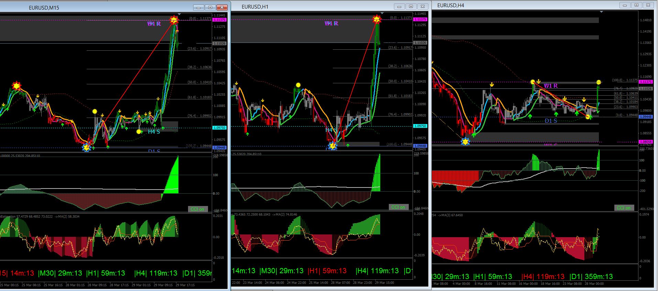Click the red |H1| 59m:13 timer in H1 window

pos(327,271)
